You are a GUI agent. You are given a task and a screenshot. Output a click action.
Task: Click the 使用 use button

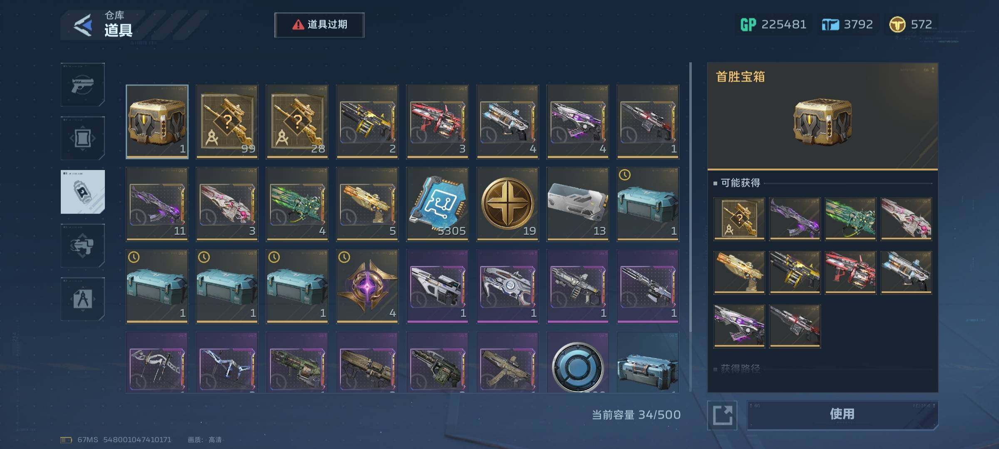pos(842,414)
